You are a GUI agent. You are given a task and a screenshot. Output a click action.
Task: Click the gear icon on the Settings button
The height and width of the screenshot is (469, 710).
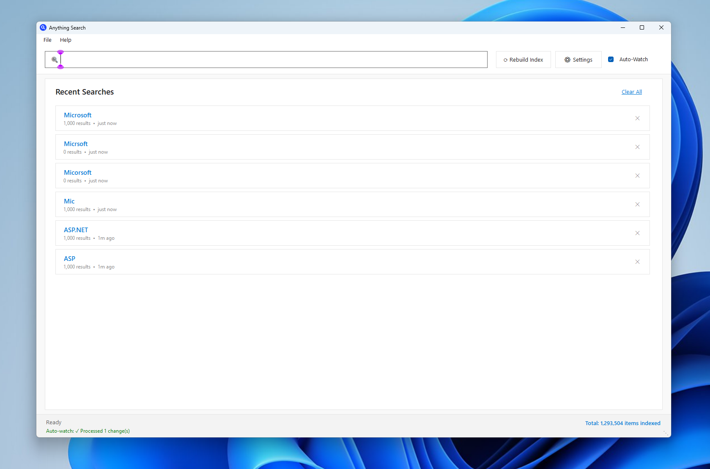coord(567,60)
